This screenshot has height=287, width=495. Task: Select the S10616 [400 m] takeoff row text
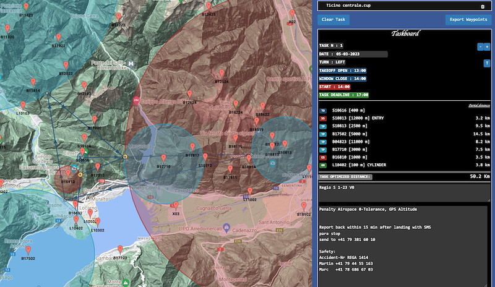348,111
